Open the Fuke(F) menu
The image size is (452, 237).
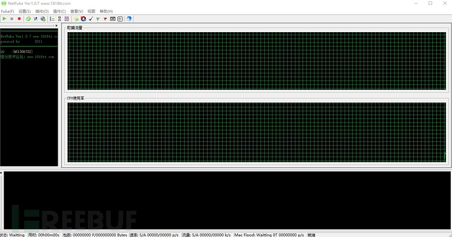pos(7,11)
